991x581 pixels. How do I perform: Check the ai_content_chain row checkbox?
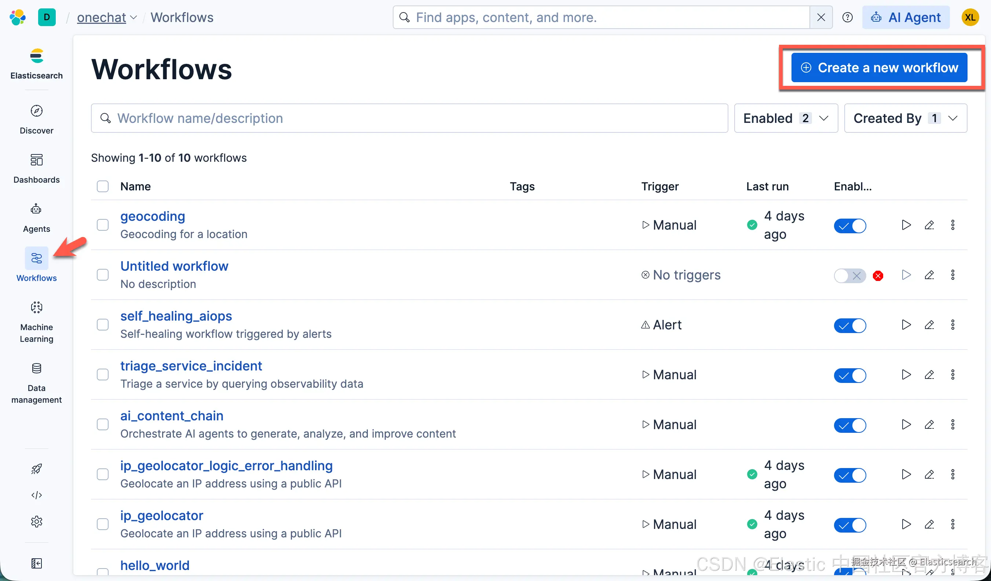click(x=103, y=424)
